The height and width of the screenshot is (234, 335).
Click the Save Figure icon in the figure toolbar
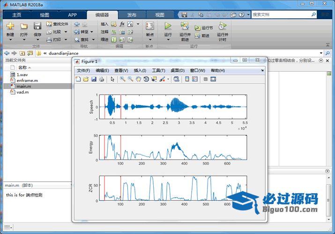[94, 79]
